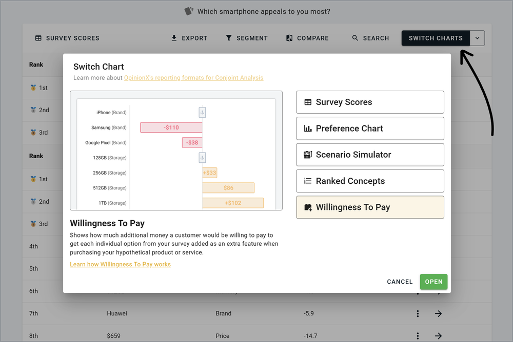Select Ranked Concepts option
513x342 pixels.
click(370, 181)
